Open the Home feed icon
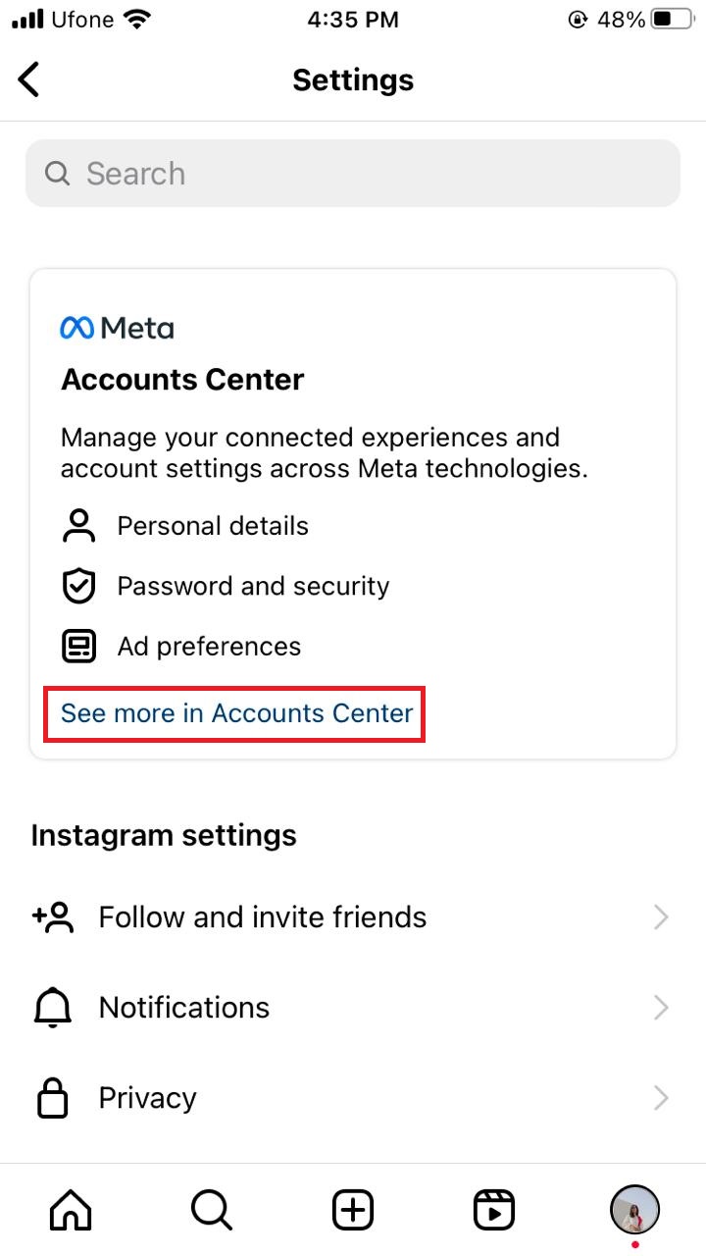 click(x=71, y=1210)
